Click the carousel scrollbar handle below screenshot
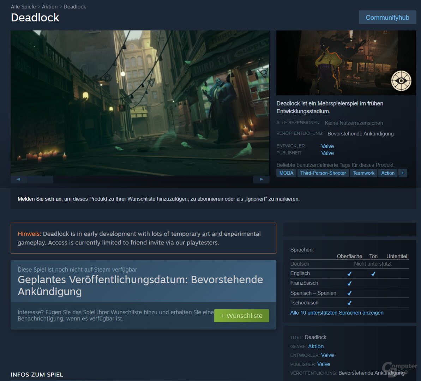The height and width of the screenshot is (381, 421). [40, 179]
